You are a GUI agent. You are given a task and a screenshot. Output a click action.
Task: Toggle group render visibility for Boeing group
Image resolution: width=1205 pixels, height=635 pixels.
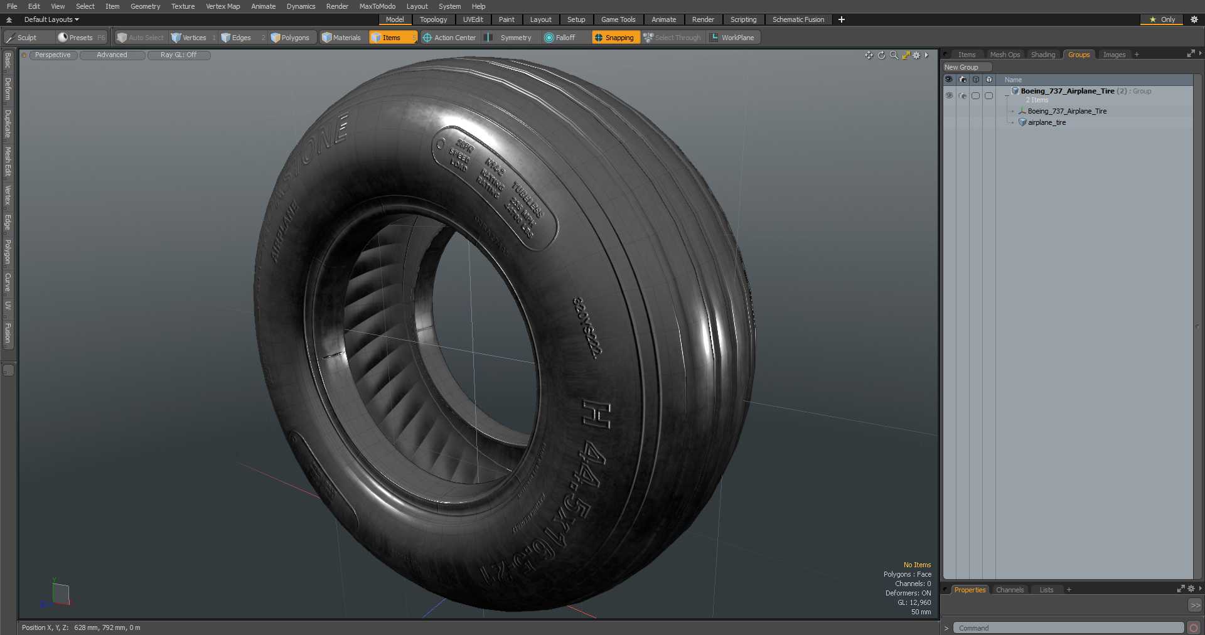pos(962,95)
